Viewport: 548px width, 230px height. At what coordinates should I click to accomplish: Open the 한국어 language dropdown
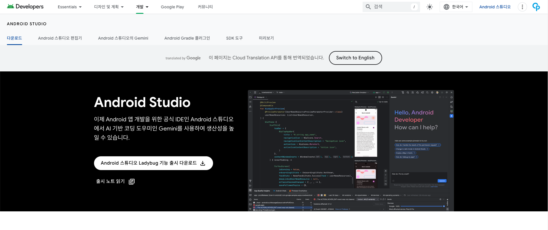(456, 7)
